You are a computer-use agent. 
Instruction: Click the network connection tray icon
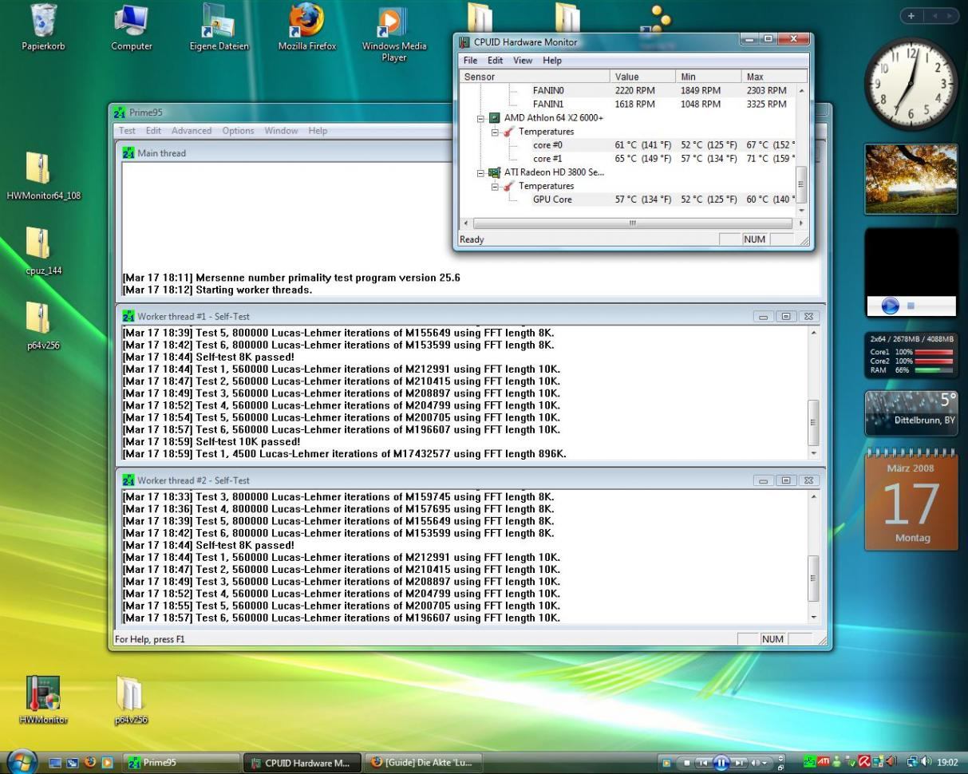tap(915, 763)
